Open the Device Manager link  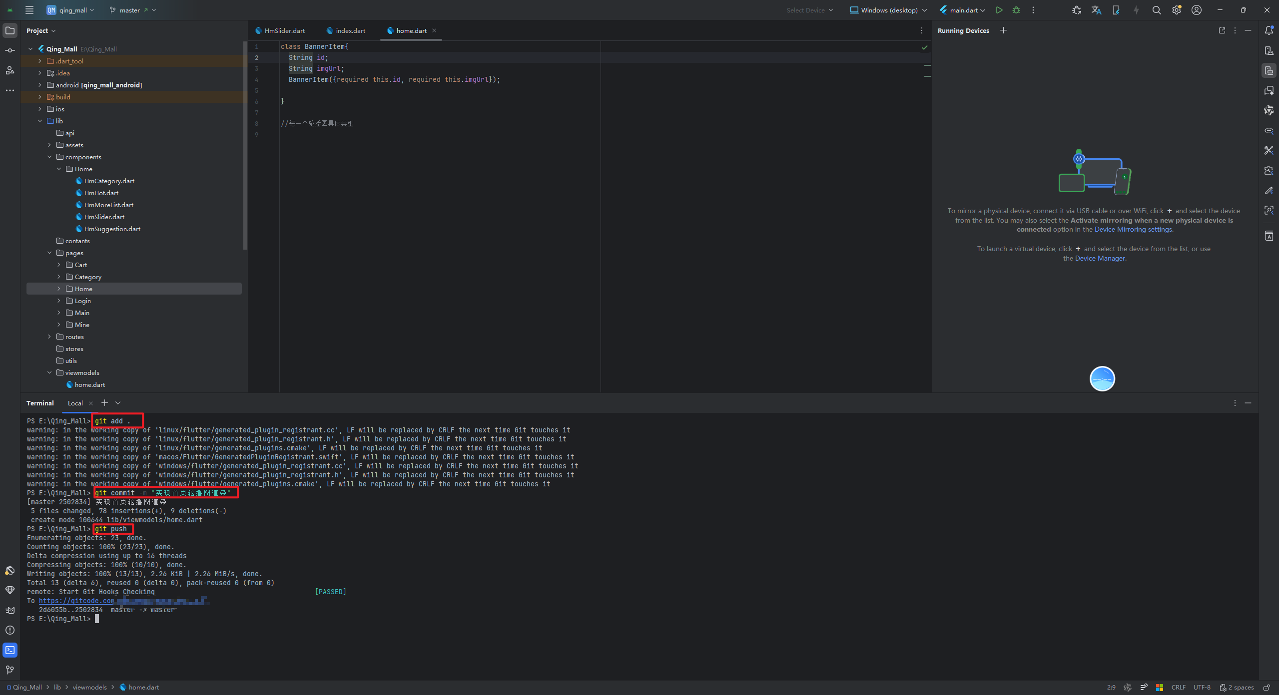1100,259
